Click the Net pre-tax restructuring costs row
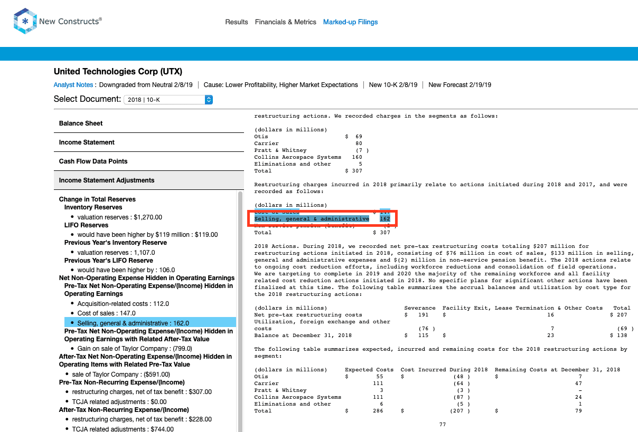This screenshot has width=638, height=432. pos(444,315)
